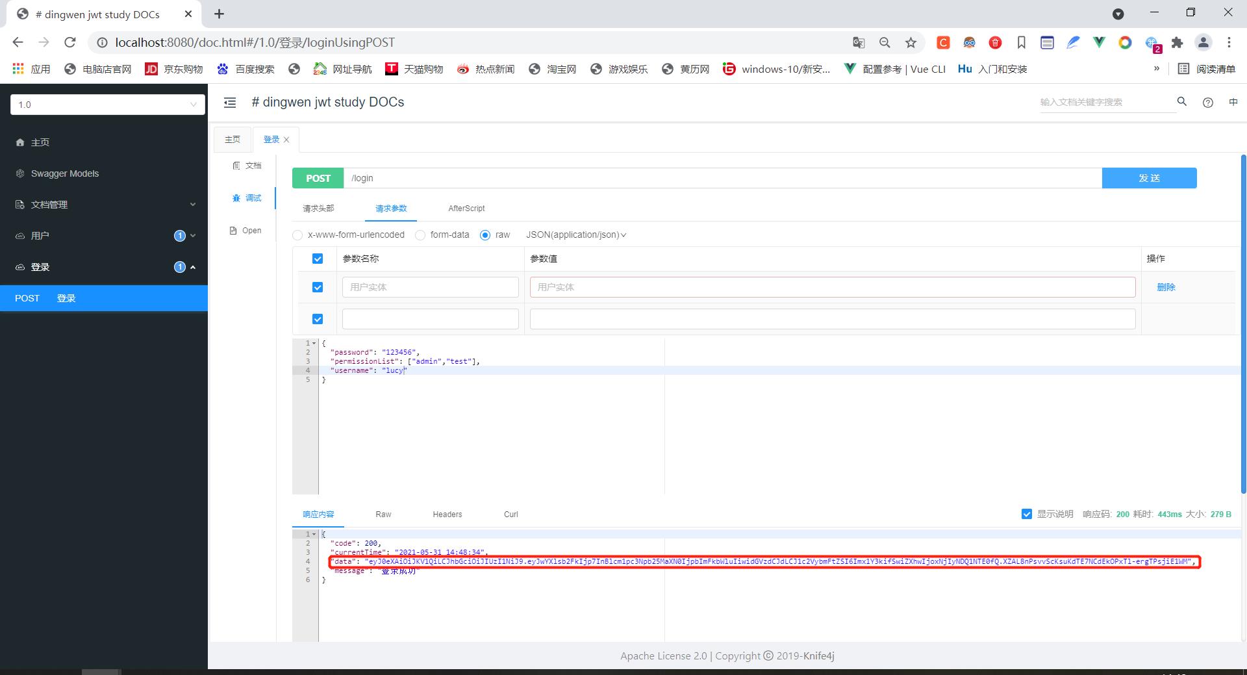Toggle the empty parameter row checkbox

click(x=318, y=319)
